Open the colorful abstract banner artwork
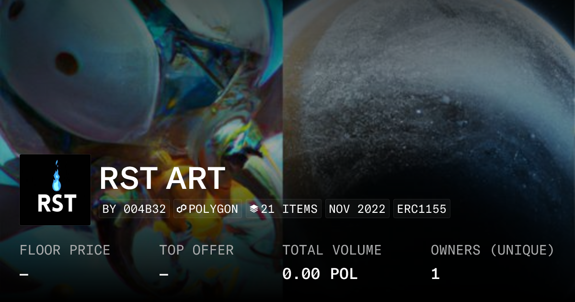 [x=141, y=77]
